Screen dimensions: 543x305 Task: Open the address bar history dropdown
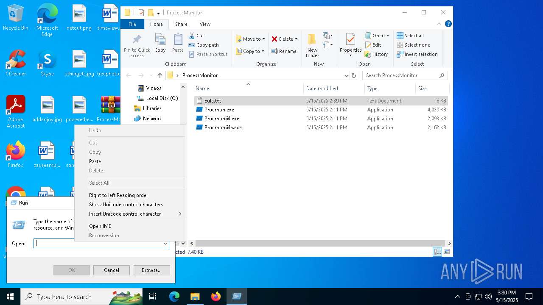pyautogui.click(x=347, y=75)
